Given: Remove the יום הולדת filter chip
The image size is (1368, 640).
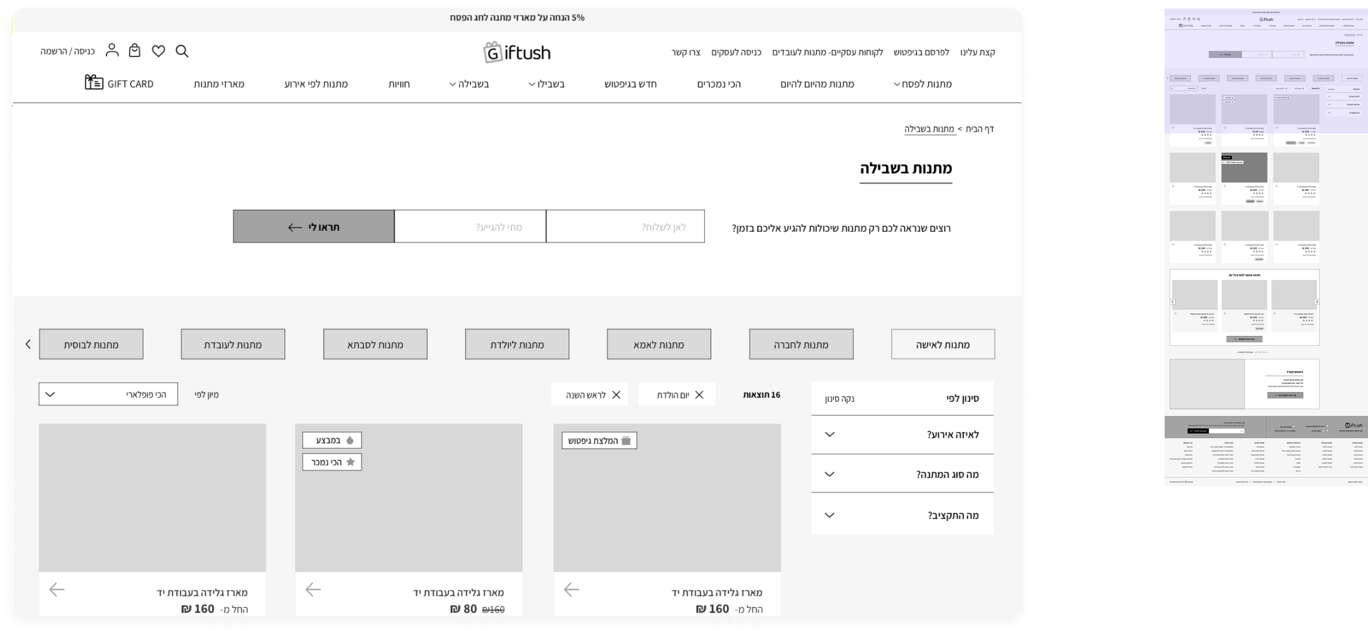Looking at the screenshot, I should pyautogui.click(x=699, y=395).
